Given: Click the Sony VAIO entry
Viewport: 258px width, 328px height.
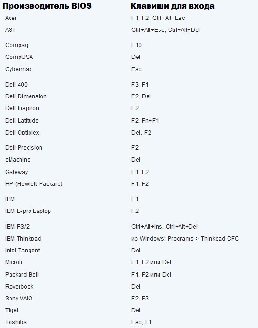Looking at the screenshot, I should 19,299.
